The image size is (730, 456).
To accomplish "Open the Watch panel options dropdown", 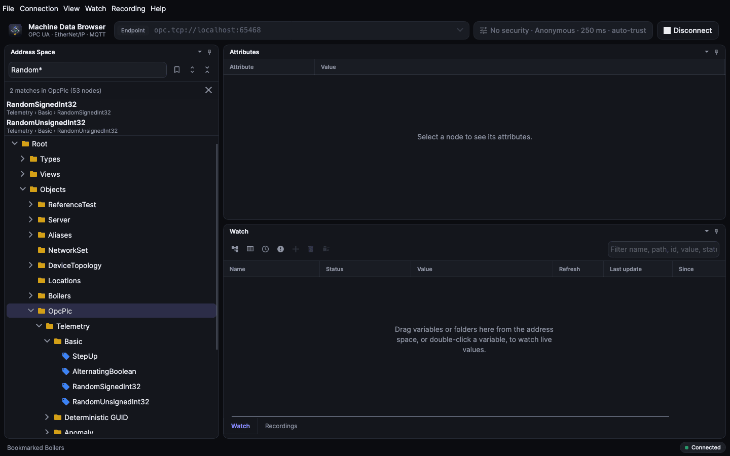I will pyautogui.click(x=707, y=232).
